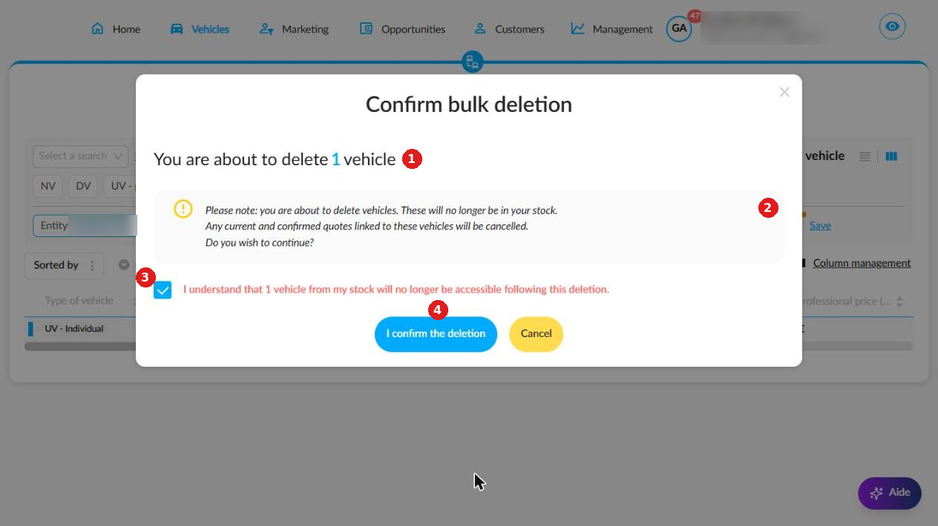
Task: Click the yellow warning exclamation icon
Action: (x=183, y=209)
